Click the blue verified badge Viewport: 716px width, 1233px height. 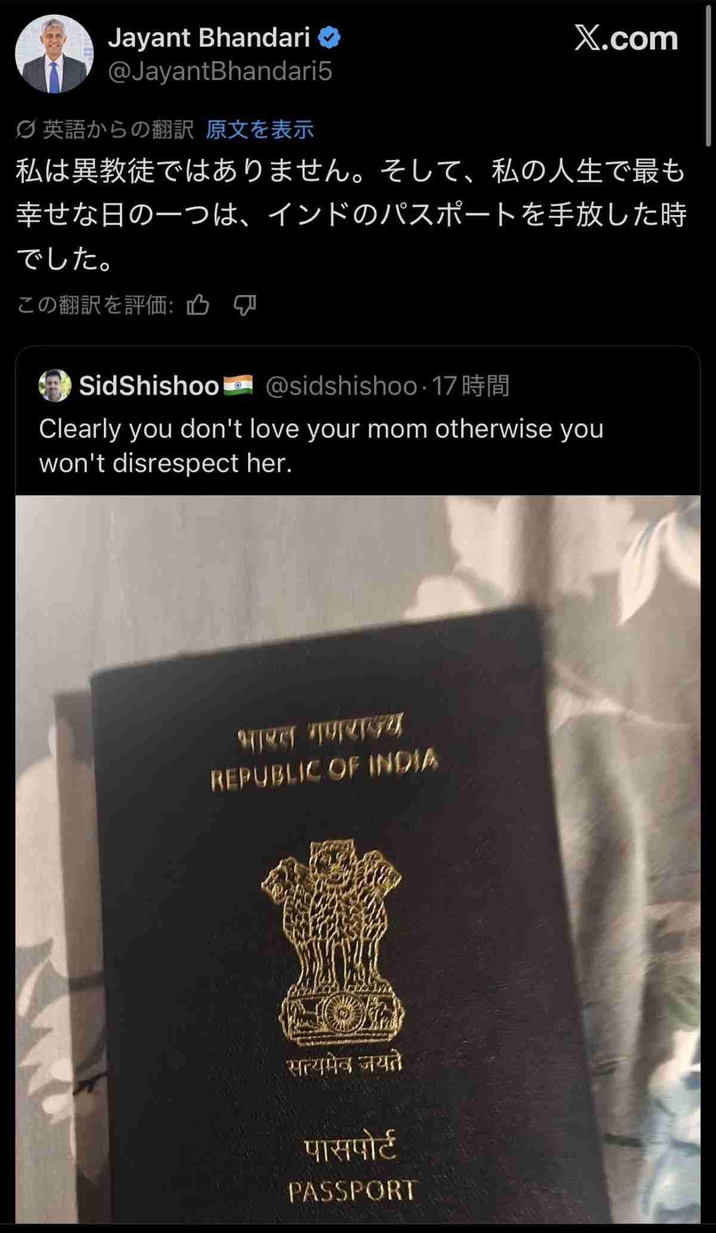coord(329,38)
